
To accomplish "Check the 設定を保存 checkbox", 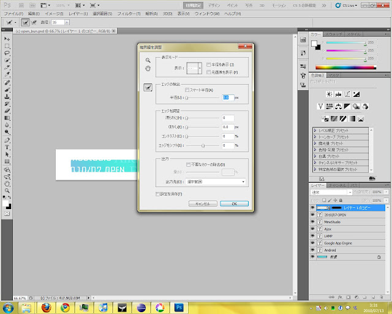I will (x=157, y=194).
